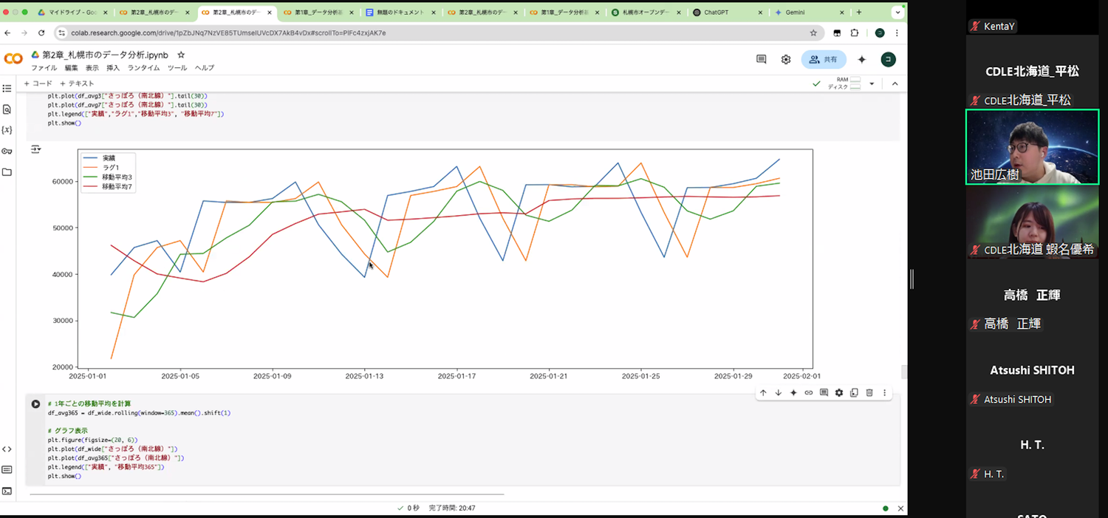Click the vertical notebook scrollbar
The image size is (1108, 518).
click(903, 372)
